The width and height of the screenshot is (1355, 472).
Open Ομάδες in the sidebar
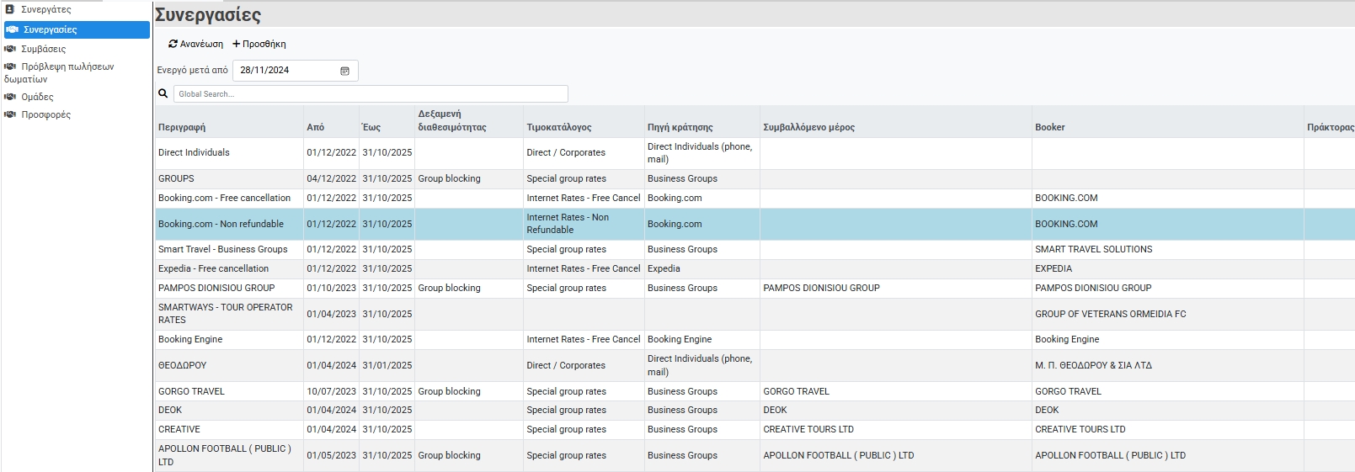click(x=37, y=97)
